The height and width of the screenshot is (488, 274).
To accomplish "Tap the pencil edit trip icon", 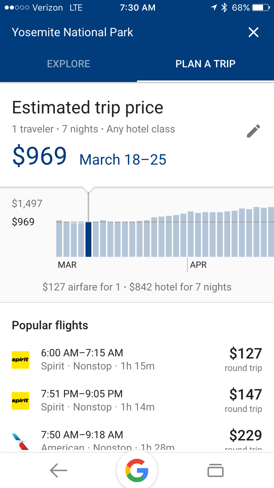I will coord(253,131).
